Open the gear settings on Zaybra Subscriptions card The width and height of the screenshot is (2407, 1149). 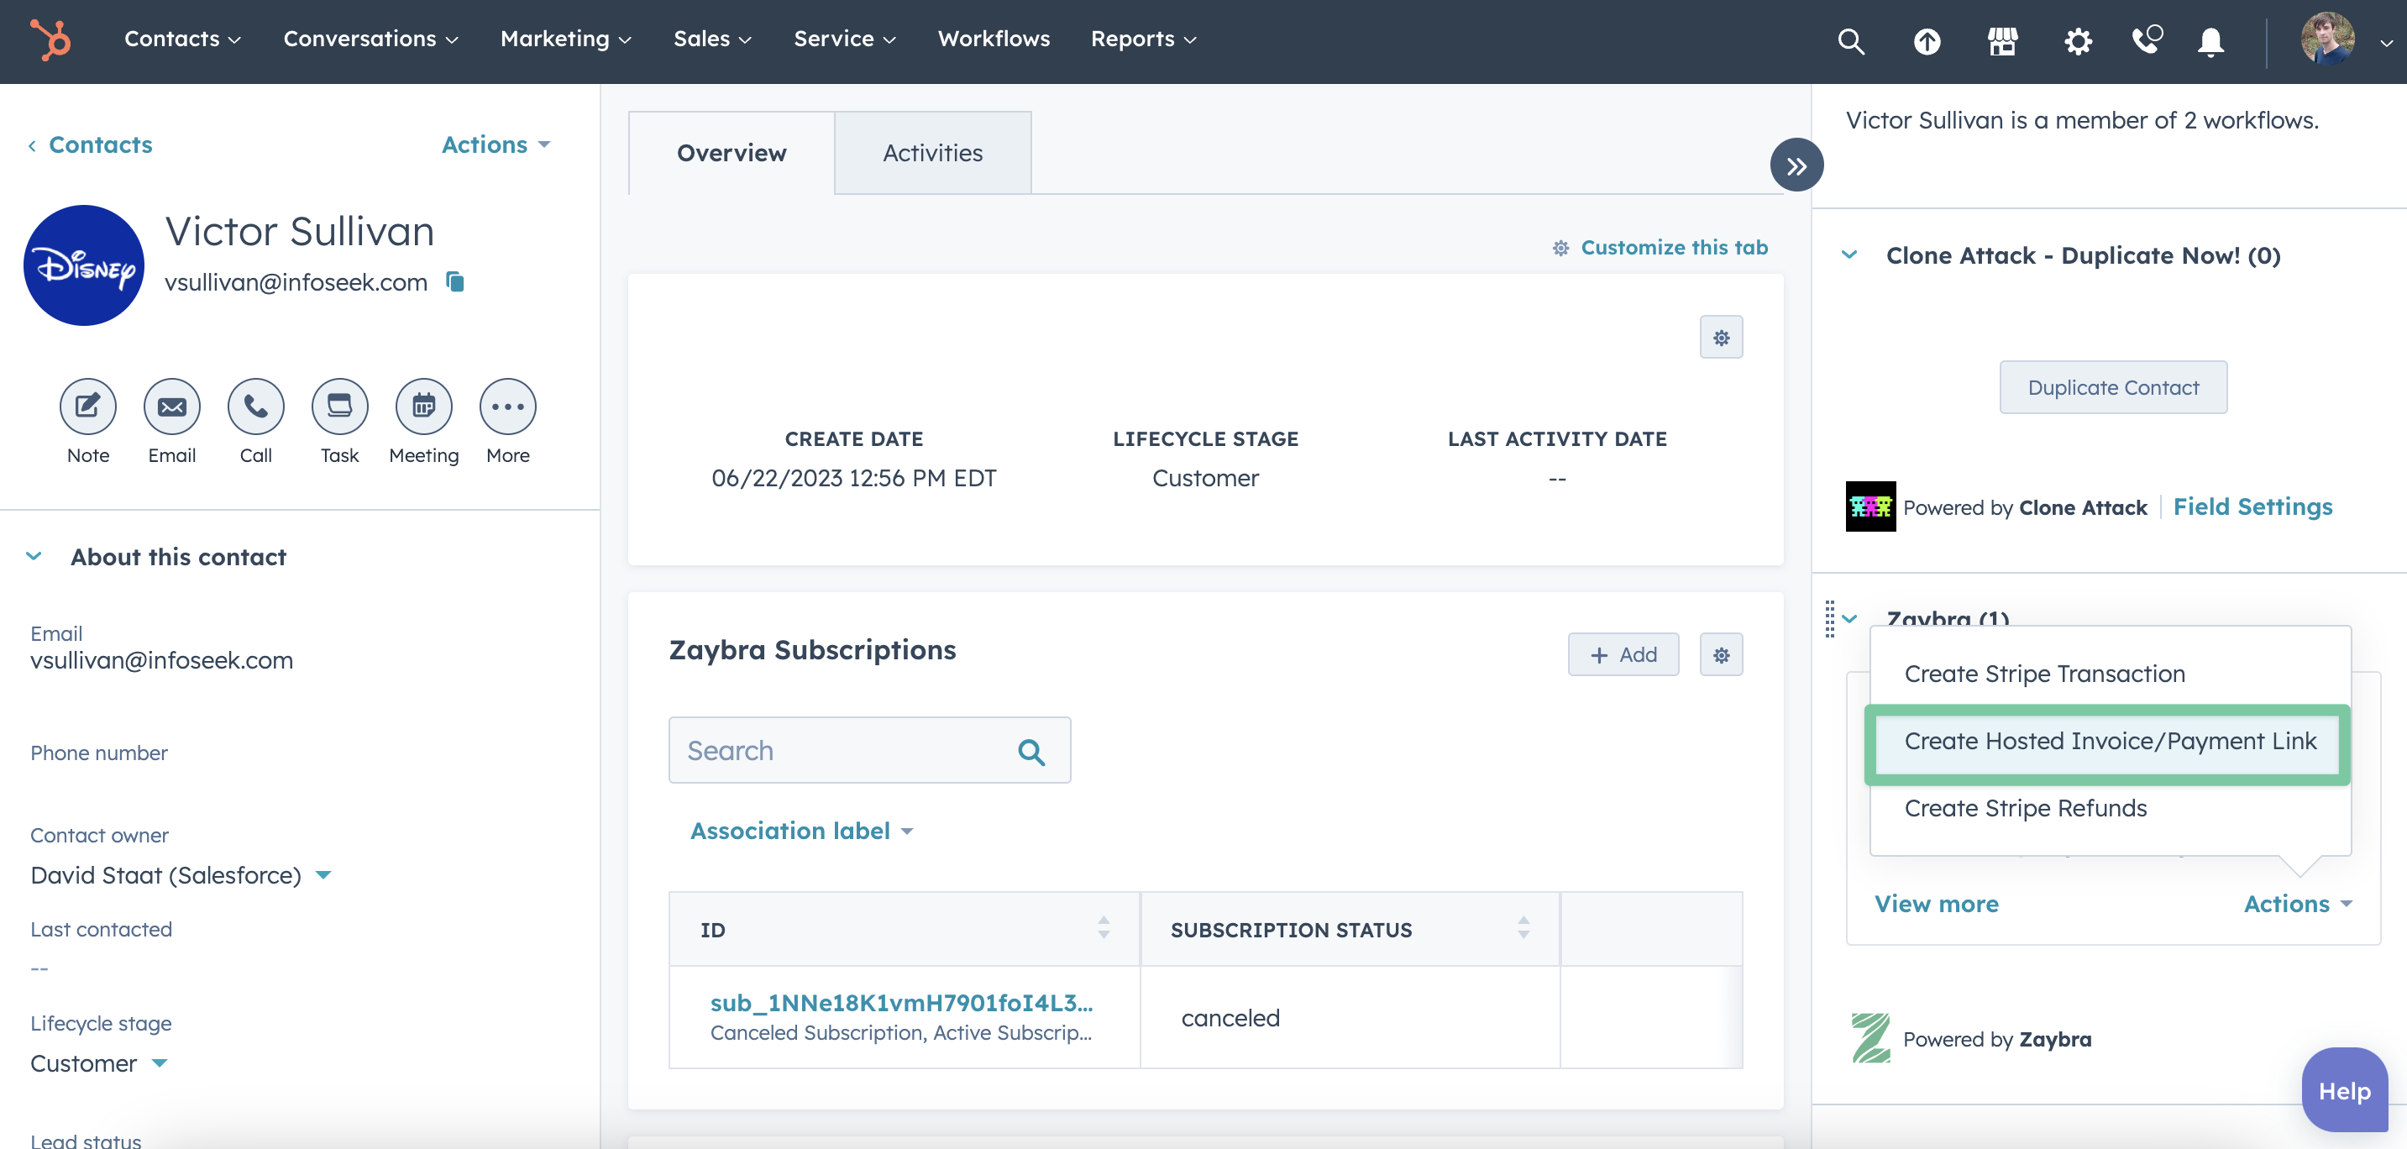pyautogui.click(x=1721, y=655)
